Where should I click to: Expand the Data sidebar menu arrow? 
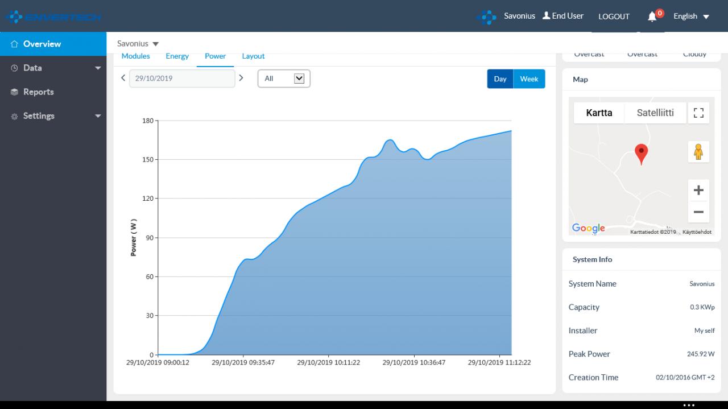click(98, 68)
